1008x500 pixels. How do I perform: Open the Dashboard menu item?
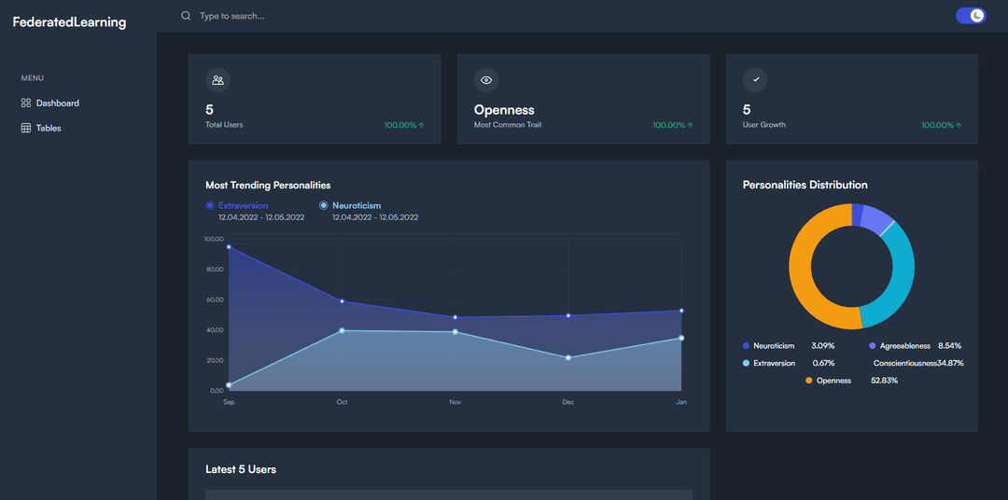[x=57, y=103]
